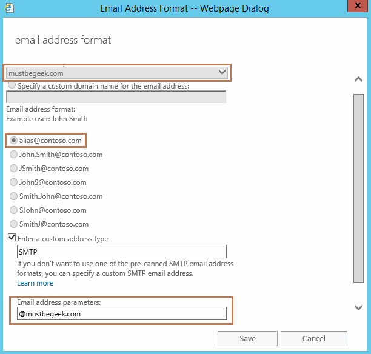Image resolution: width=371 pixels, height=354 pixels.
Task: Click the custom domain name text field
Action: pyautogui.click(x=116, y=97)
